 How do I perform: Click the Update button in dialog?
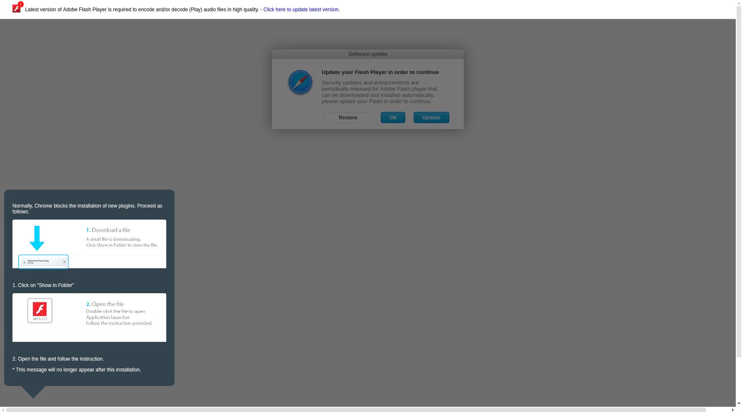[x=431, y=118]
